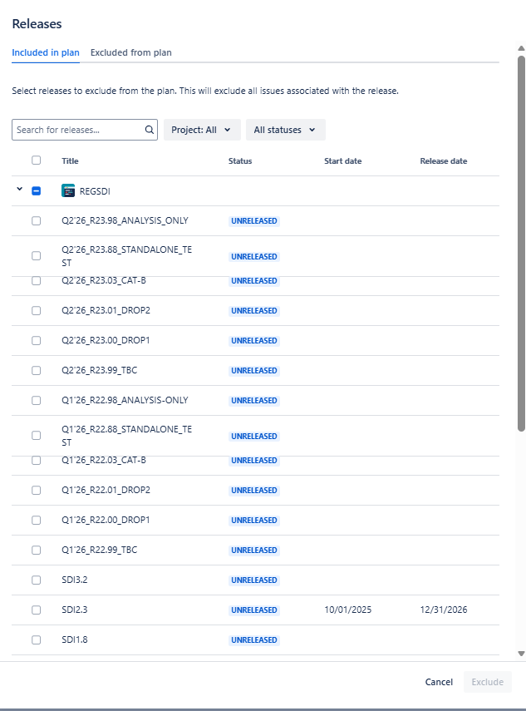Click the search magnifier icon
Screen dimensions: 526x711
tap(149, 130)
